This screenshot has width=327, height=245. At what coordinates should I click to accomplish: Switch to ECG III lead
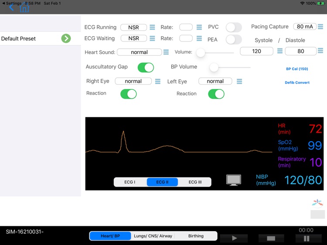coord(195,182)
